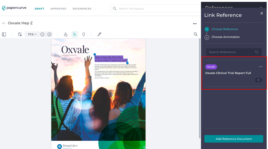The image size is (268, 149).
Task: Open the document more options ellipsis
Action: tap(195, 24)
